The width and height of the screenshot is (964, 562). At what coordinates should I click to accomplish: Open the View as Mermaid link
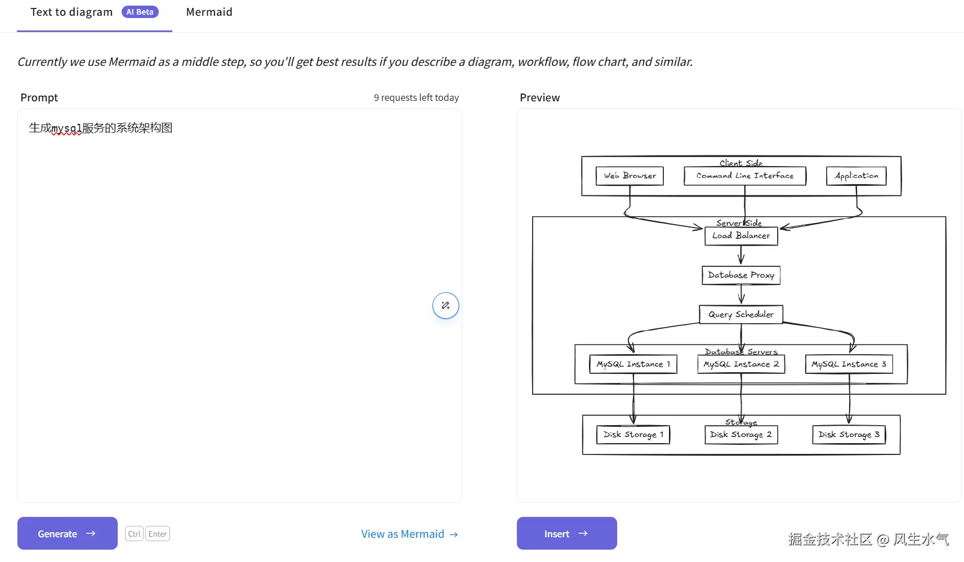(x=409, y=534)
